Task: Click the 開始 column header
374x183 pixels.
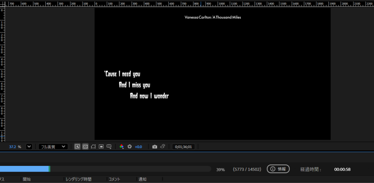Action: [27, 179]
